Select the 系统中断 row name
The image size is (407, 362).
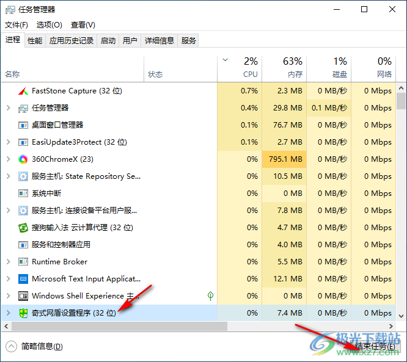tap(46, 194)
